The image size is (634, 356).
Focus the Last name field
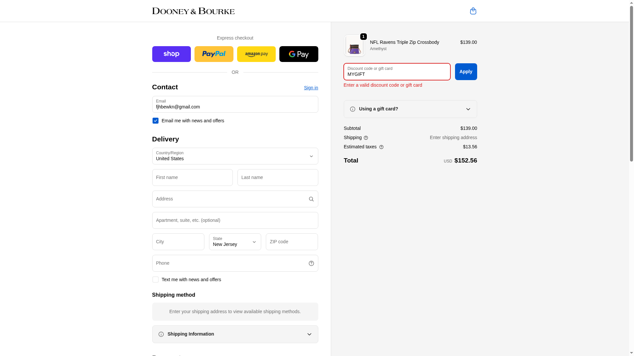click(278, 178)
